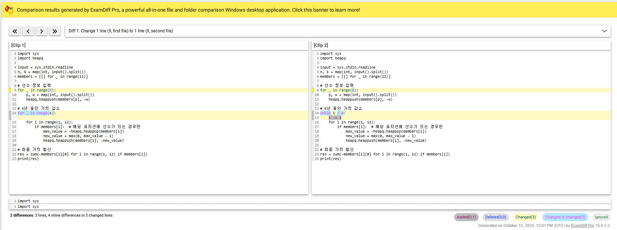This screenshot has height=230, width=617.
Task: Click line 9 'for _ in range(n):' in Clip 1
Action: (x=37, y=90)
